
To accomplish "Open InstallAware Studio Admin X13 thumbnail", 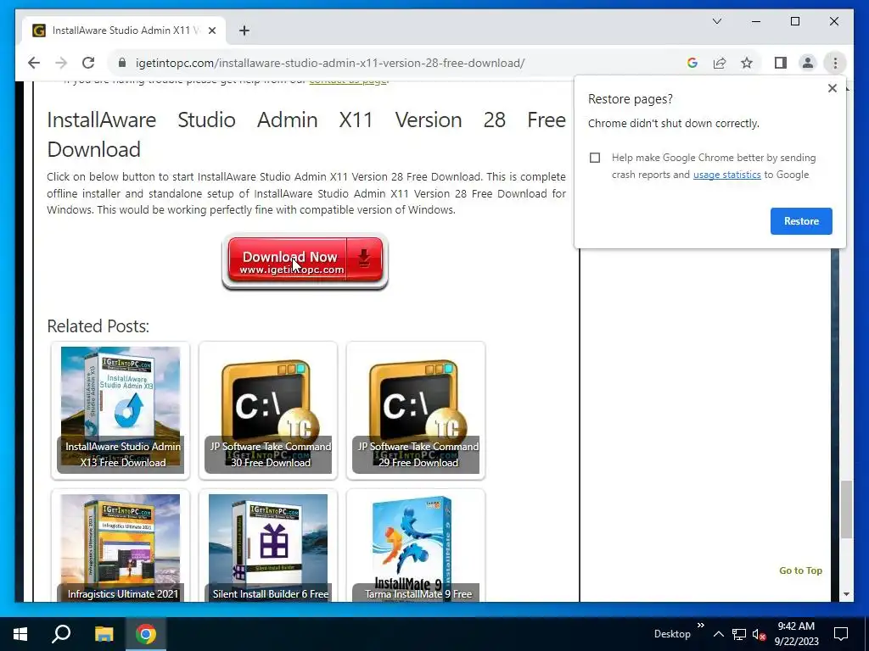I will pyautogui.click(x=121, y=409).
